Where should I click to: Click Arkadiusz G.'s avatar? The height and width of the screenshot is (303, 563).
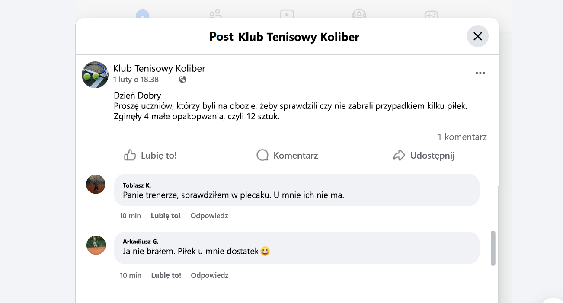pos(96,245)
